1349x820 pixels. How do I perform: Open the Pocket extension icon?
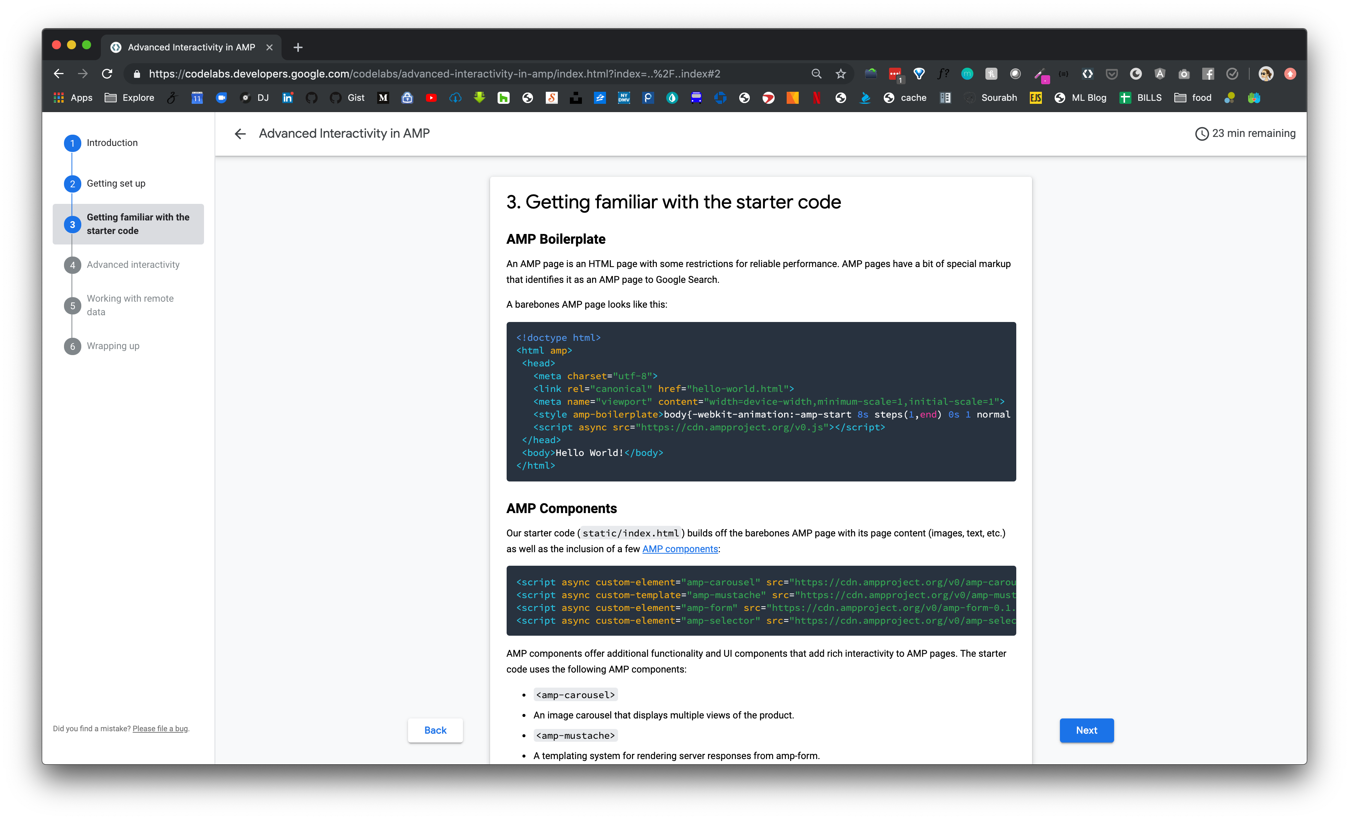1111,74
